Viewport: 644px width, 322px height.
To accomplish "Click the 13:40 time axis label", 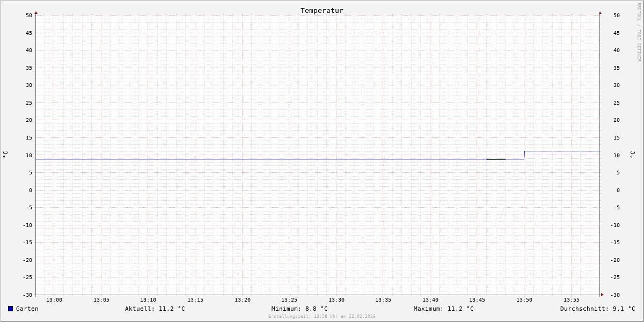I will pyautogui.click(x=430, y=300).
